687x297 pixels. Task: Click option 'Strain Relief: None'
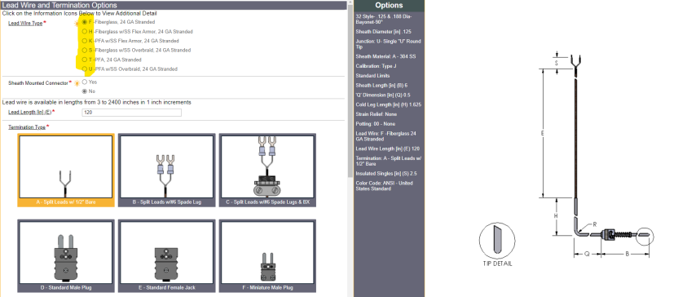[376, 114]
